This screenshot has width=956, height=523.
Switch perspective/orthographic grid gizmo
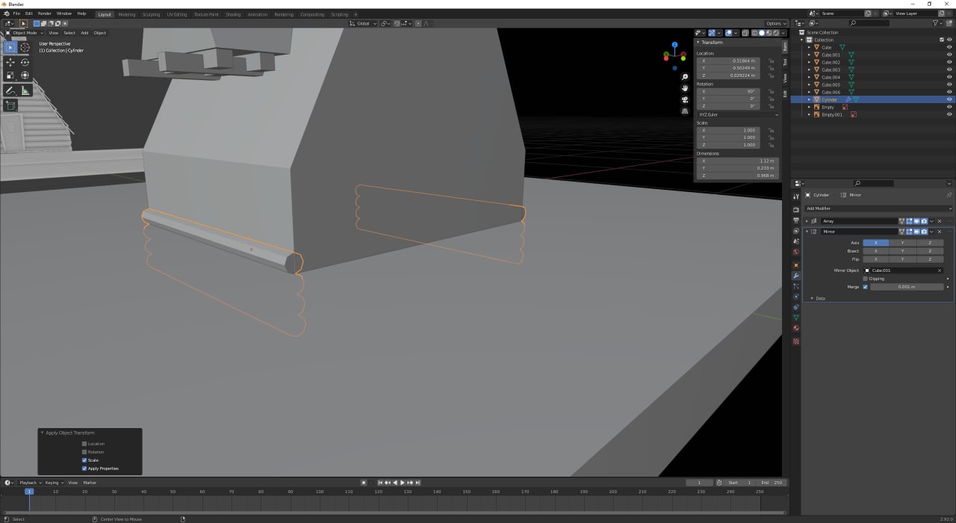coord(685,111)
